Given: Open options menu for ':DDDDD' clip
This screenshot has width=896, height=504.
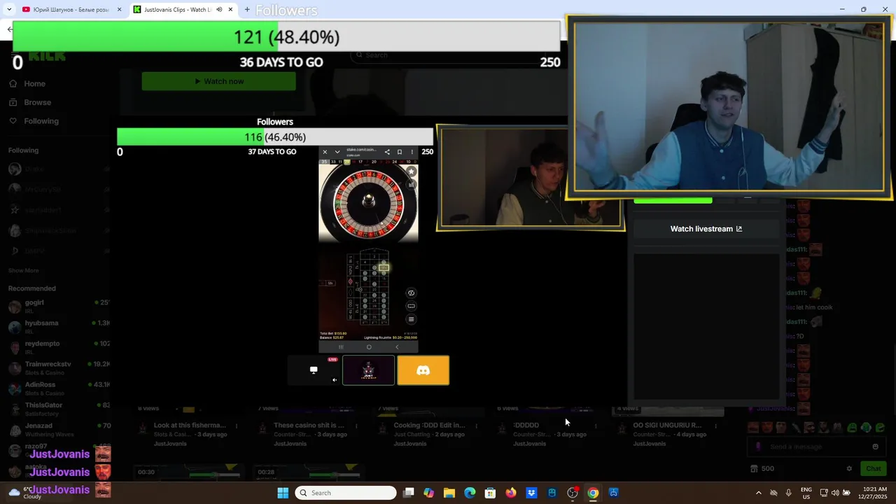Looking at the screenshot, I should 596,426.
